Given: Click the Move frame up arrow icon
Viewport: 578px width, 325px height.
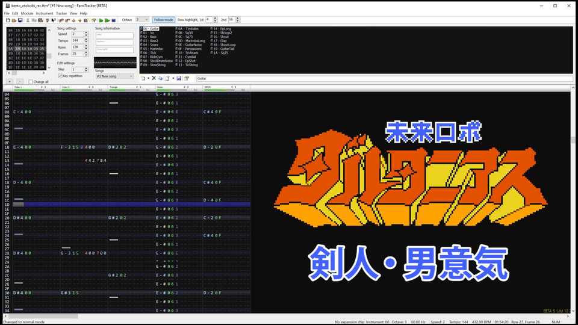Looking at the screenshot, I should click(x=79, y=20).
